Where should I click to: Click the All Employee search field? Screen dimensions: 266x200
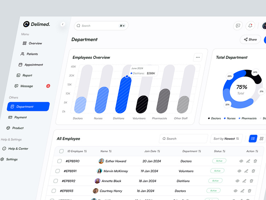coord(183,139)
